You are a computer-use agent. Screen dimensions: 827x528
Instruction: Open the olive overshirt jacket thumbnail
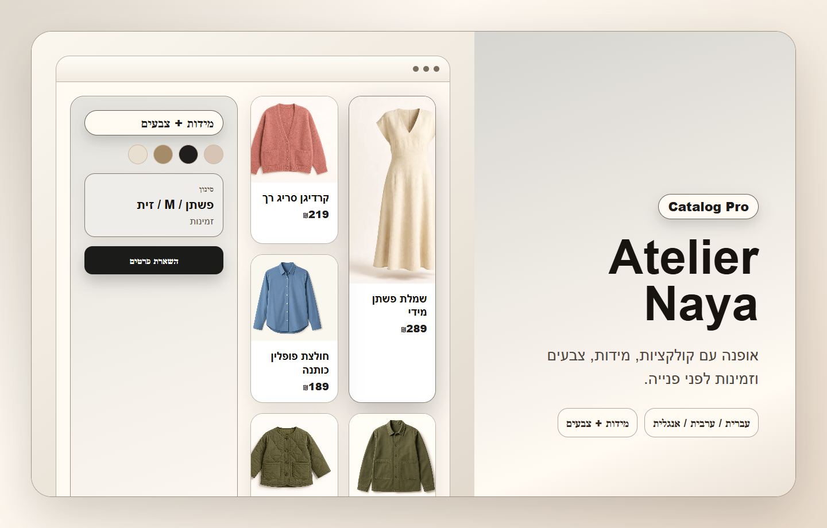click(392, 455)
